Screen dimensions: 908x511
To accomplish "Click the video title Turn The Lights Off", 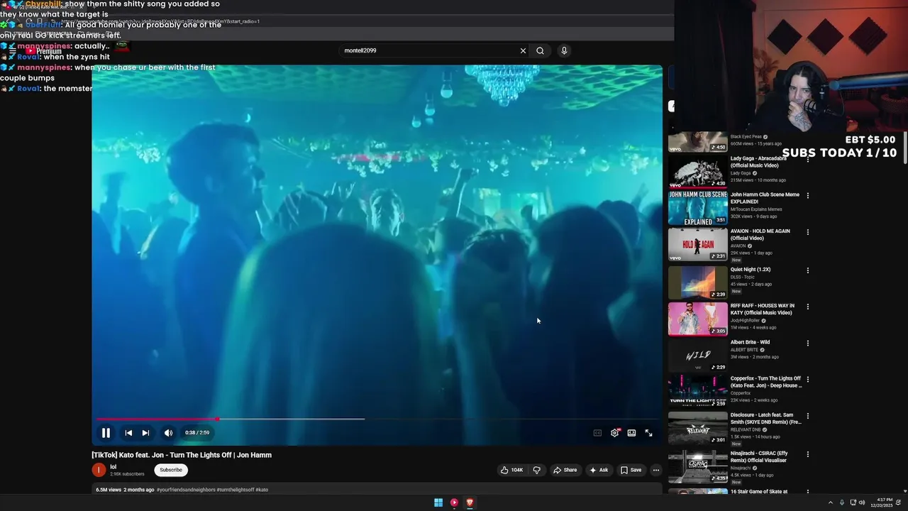I will click(x=182, y=455).
